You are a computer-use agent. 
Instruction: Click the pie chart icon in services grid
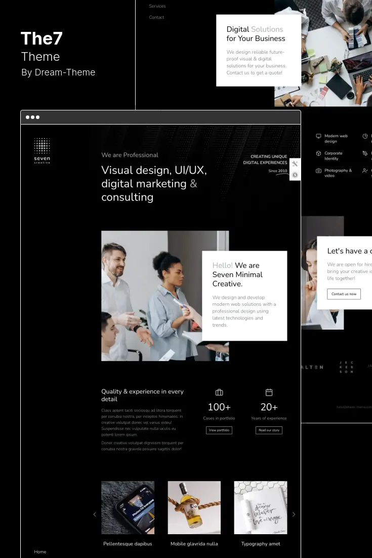click(365, 136)
